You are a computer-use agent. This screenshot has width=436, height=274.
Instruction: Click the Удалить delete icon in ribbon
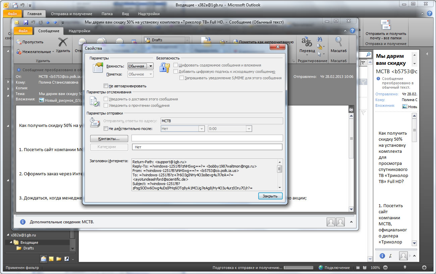[63, 44]
